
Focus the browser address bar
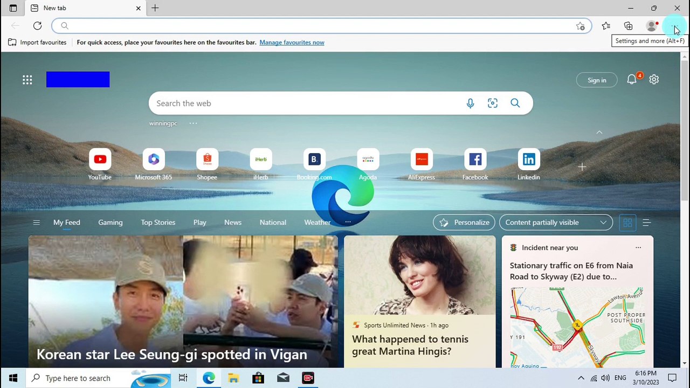point(322,26)
